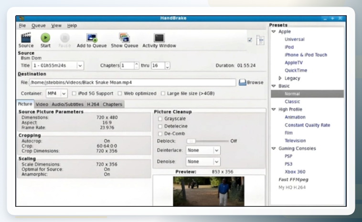
Task: Click the Add to Queue icon
Action: tap(92, 38)
